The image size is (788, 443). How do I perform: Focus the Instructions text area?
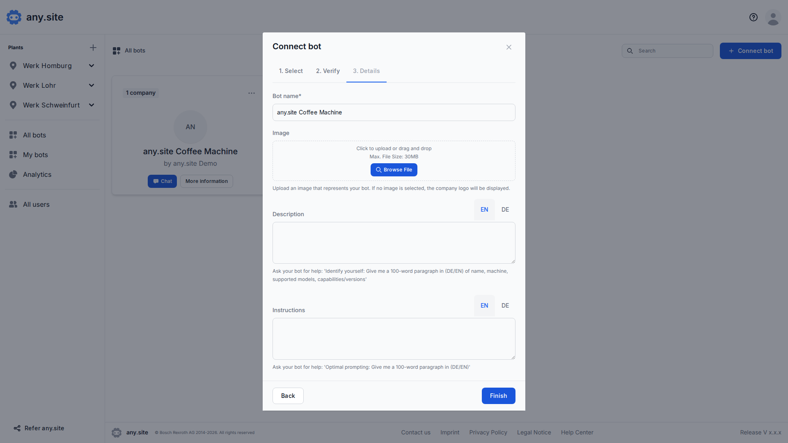394,339
